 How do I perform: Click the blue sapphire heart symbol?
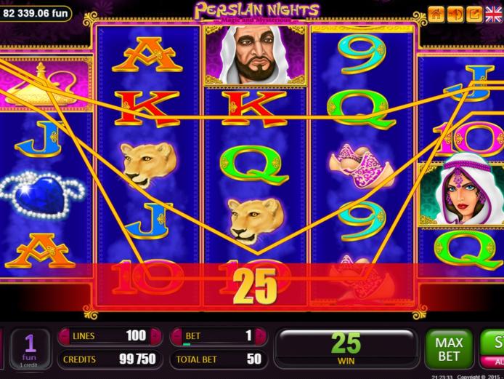coord(42,194)
